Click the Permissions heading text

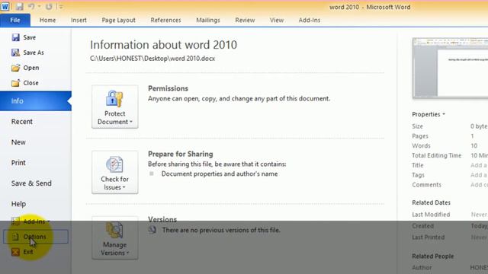pos(168,88)
